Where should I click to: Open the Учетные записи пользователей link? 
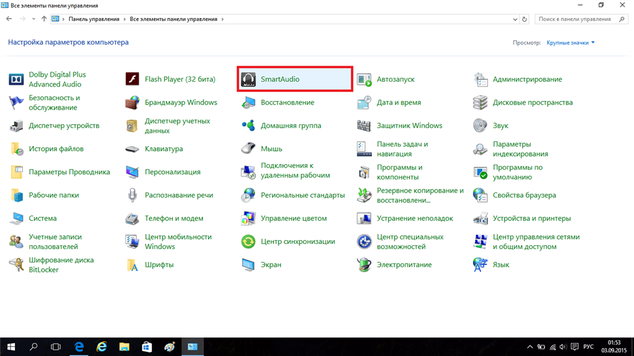55,241
